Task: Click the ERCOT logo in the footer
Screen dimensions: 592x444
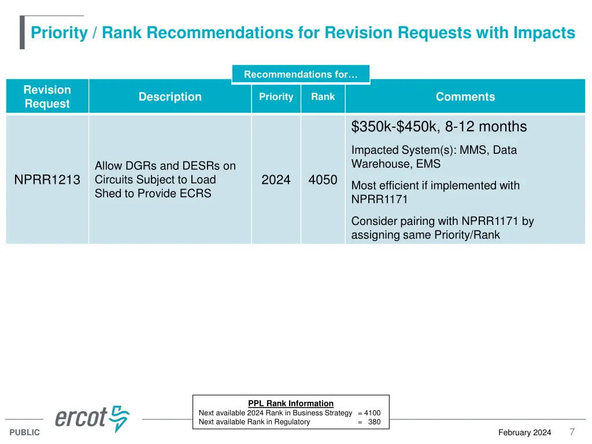Action: (92, 419)
